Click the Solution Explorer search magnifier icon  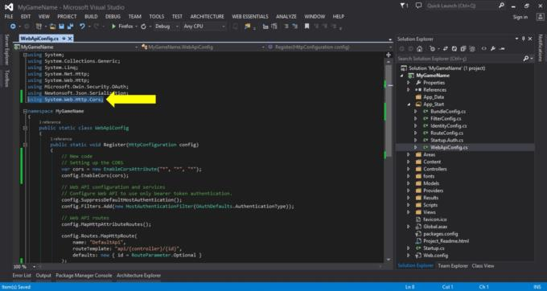point(526,59)
